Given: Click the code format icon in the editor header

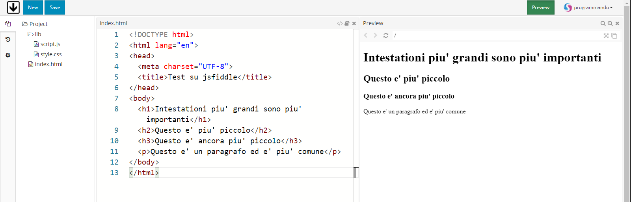Looking at the screenshot, I should [340, 23].
